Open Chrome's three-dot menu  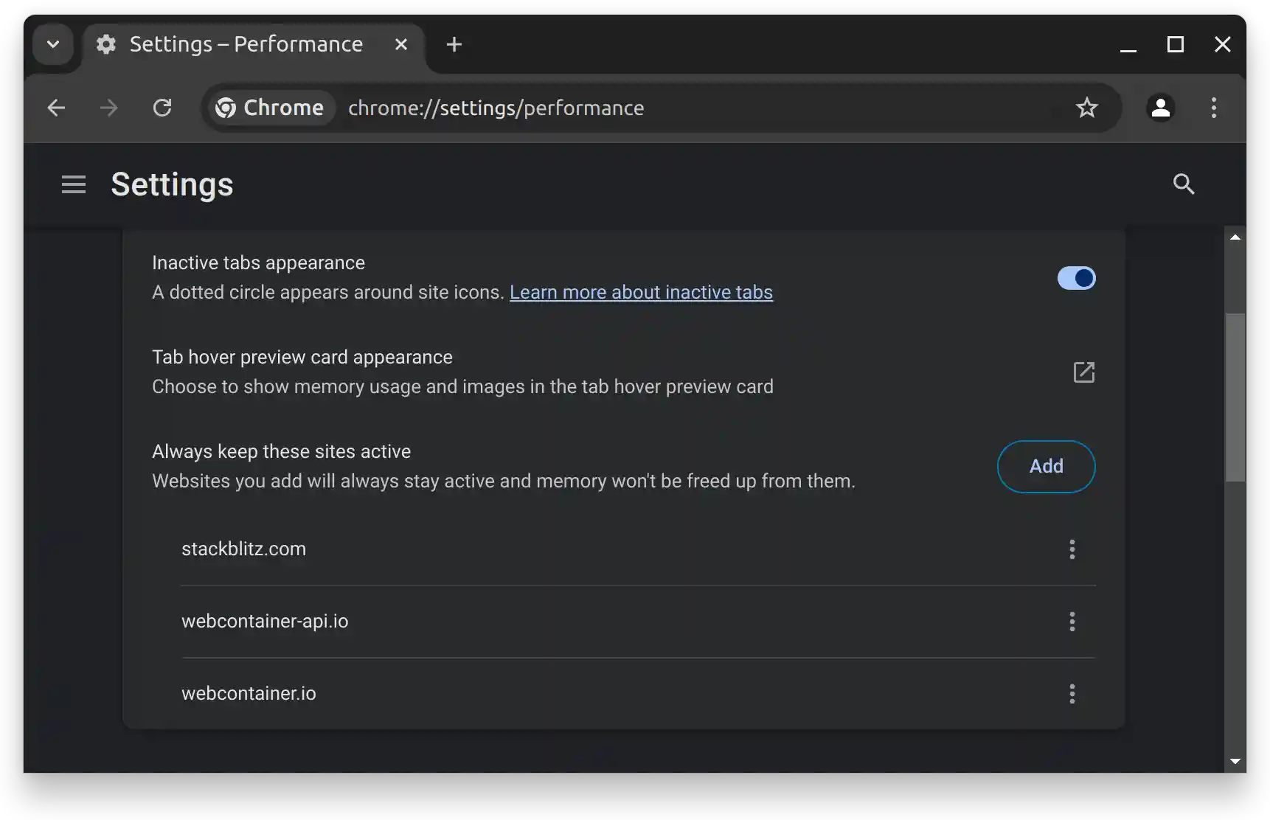(x=1213, y=108)
